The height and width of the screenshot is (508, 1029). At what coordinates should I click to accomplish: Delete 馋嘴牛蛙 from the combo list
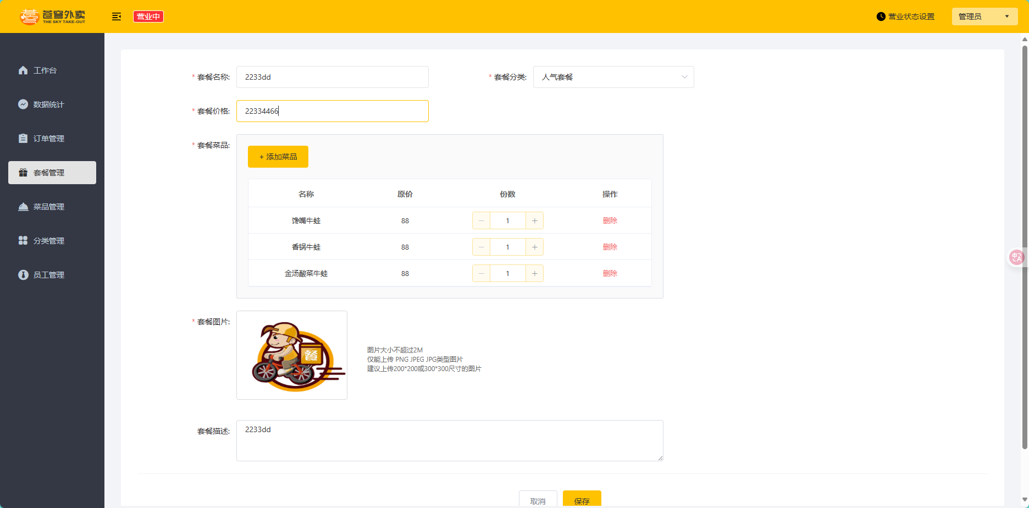point(610,220)
